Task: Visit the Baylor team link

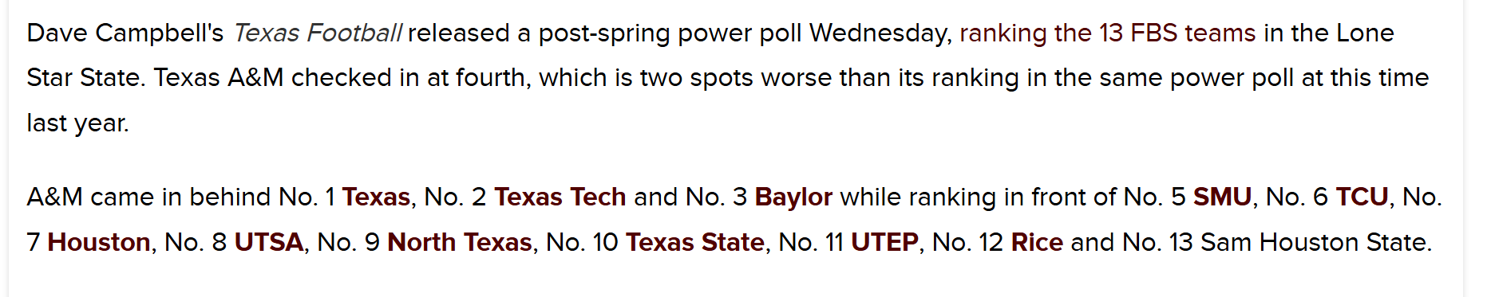Action: tap(793, 197)
